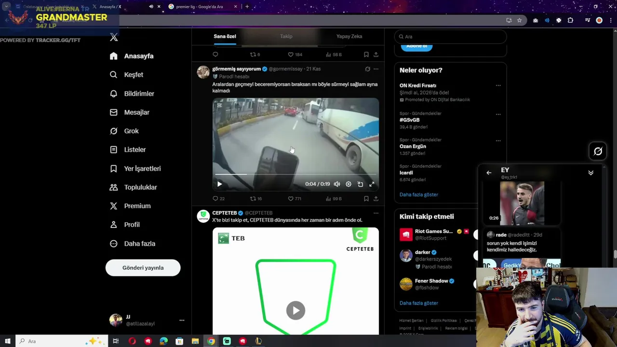Click the Gönderi yayınla button

point(143,268)
